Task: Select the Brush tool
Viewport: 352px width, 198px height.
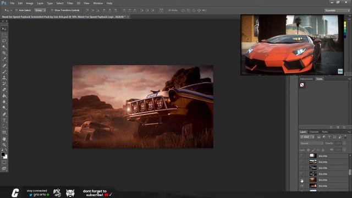Action: pyautogui.click(x=4, y=71)
